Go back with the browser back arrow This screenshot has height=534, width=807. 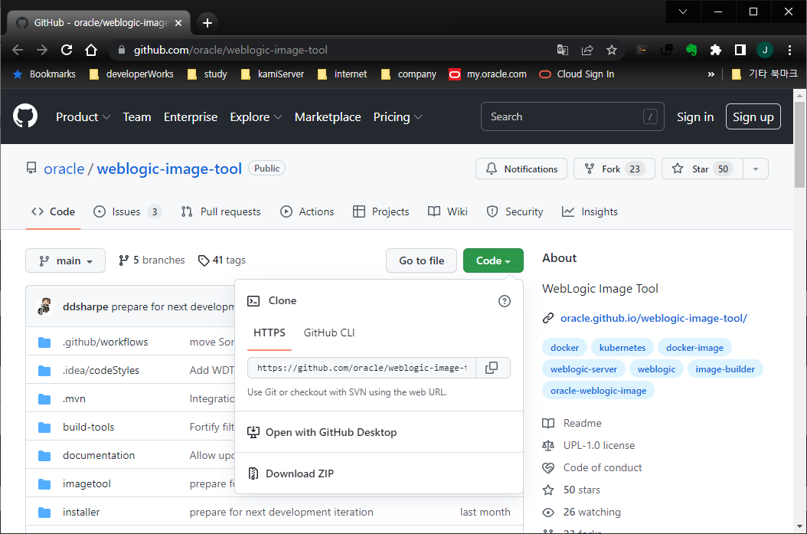(x=18, y=50)
